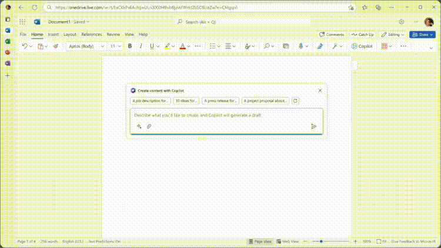Viewport: 441px width, 248px height.
Task: Open the Insert ribbon tab
Action: 54,35
